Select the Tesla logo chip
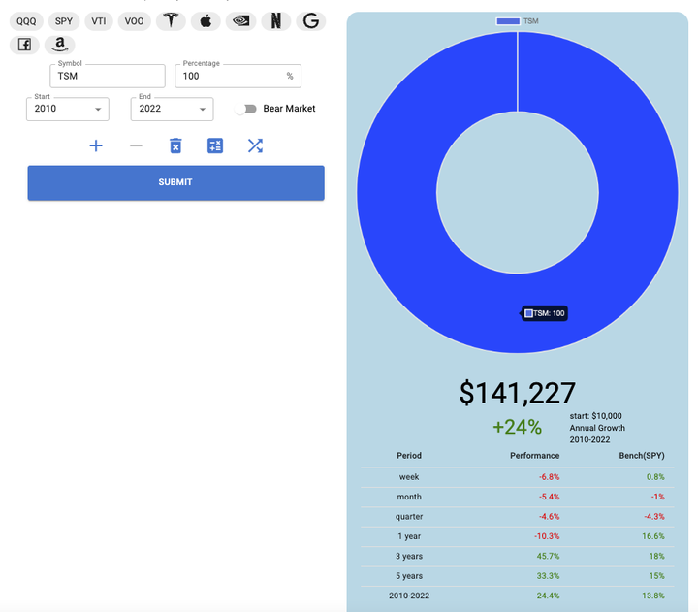 (171, 21)
